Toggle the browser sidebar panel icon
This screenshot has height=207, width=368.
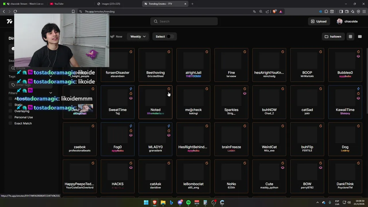pos(341,11)
